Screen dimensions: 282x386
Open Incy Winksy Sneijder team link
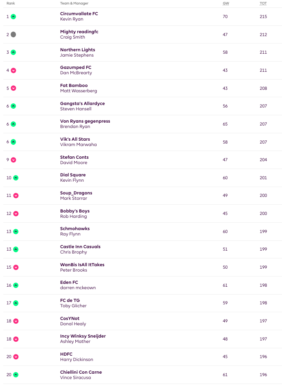pos(83,336)
